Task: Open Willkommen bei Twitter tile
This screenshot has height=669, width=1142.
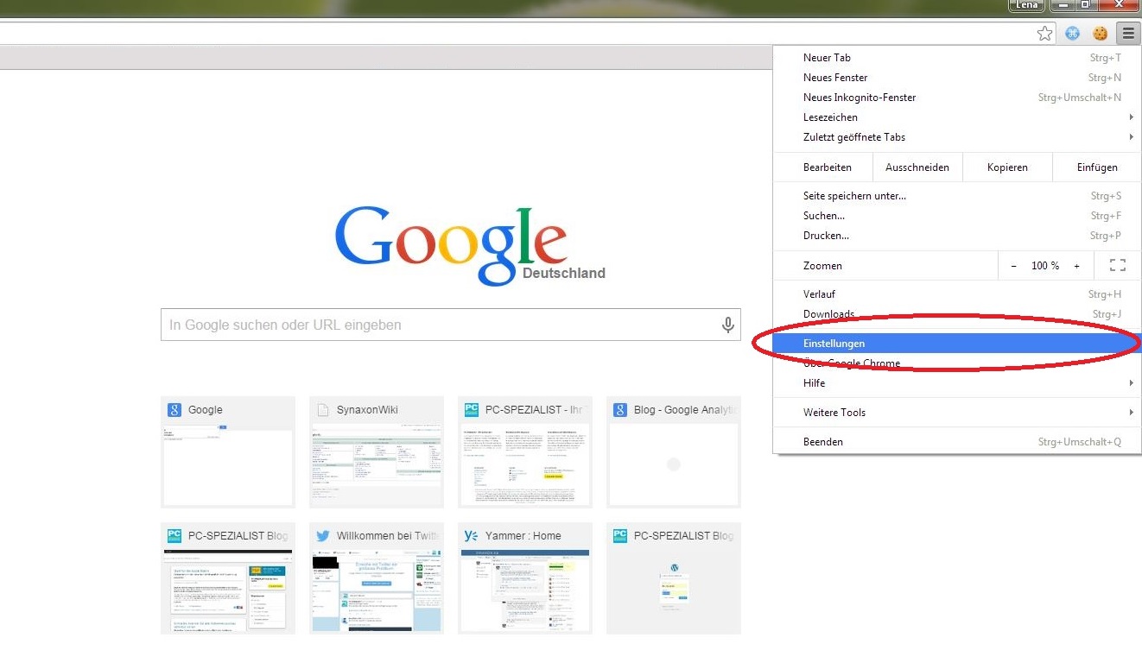Action: point(377,578)
